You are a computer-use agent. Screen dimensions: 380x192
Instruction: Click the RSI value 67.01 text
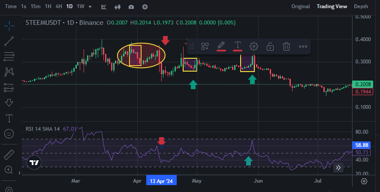click(69, 129)
